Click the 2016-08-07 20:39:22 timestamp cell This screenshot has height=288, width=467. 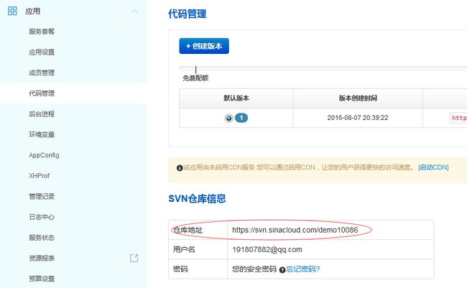click(358, 118)
